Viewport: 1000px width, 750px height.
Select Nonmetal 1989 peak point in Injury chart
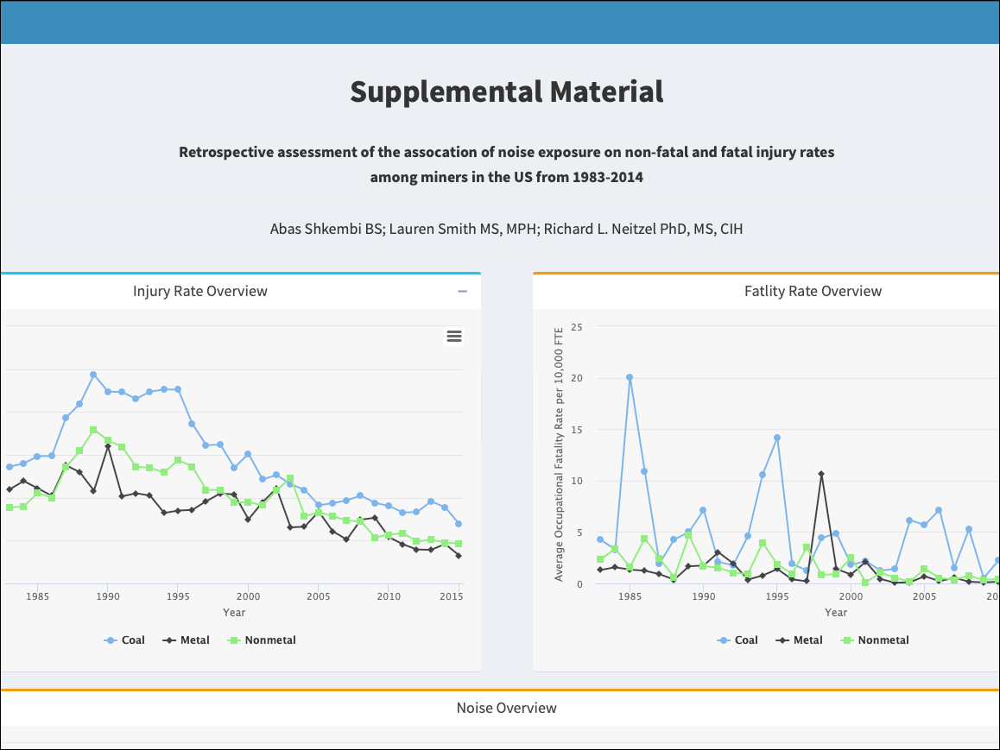[x=93, y=430]
